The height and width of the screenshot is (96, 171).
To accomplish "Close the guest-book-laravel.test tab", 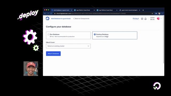I will coord(139,10).
